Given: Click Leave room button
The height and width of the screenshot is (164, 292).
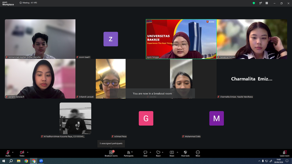Looking at the screenshot, I should [285, 154].
